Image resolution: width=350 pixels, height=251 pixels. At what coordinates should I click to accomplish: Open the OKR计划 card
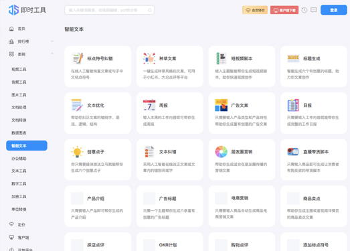pyautogui.click(x=170, y=242)
